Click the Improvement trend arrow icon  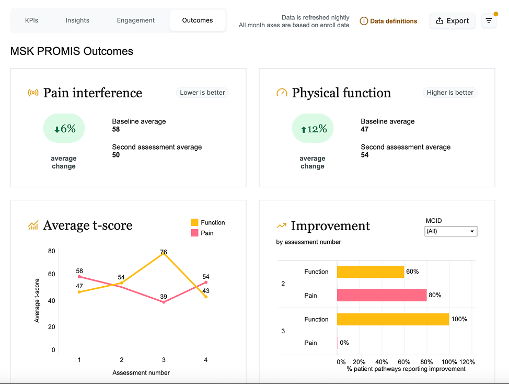click(282, 226)
